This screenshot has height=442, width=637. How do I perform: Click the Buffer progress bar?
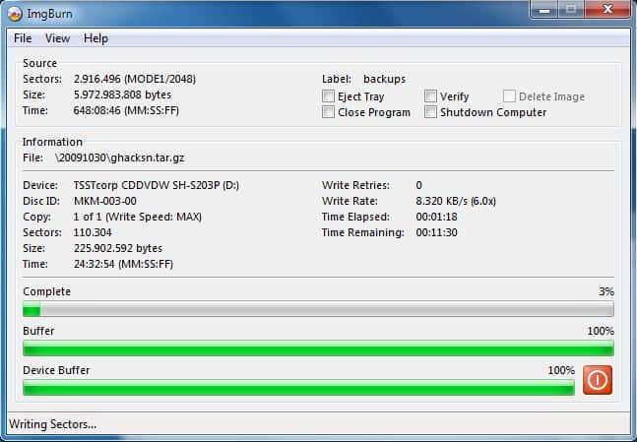(x=318, y=348)
